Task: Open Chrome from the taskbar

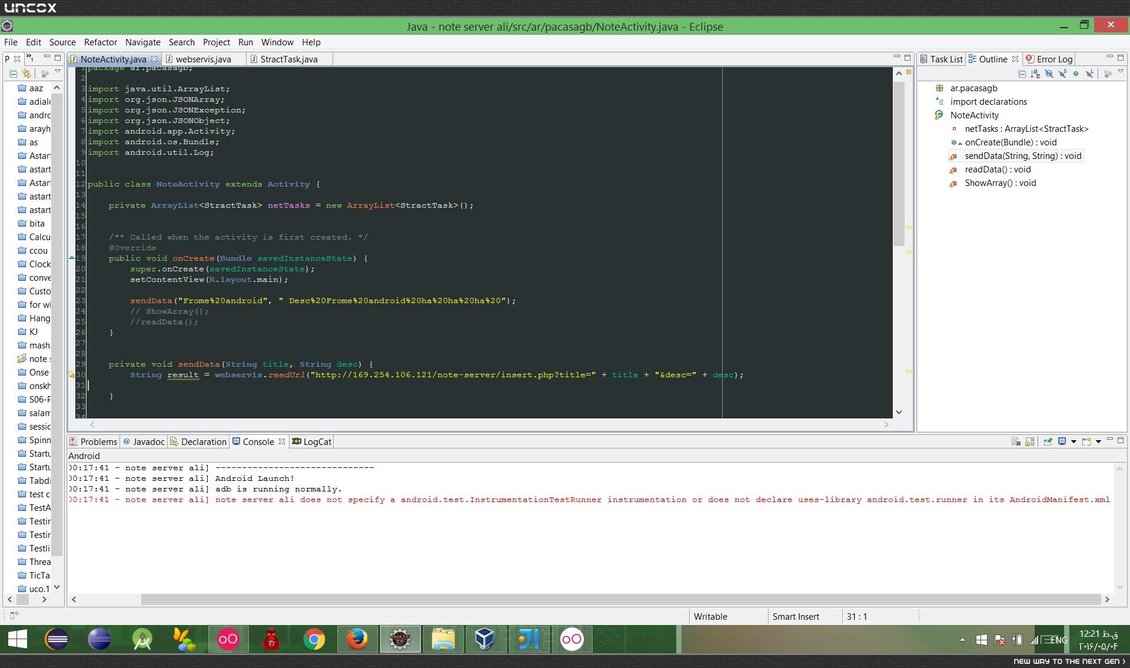Action: point(314,639)
